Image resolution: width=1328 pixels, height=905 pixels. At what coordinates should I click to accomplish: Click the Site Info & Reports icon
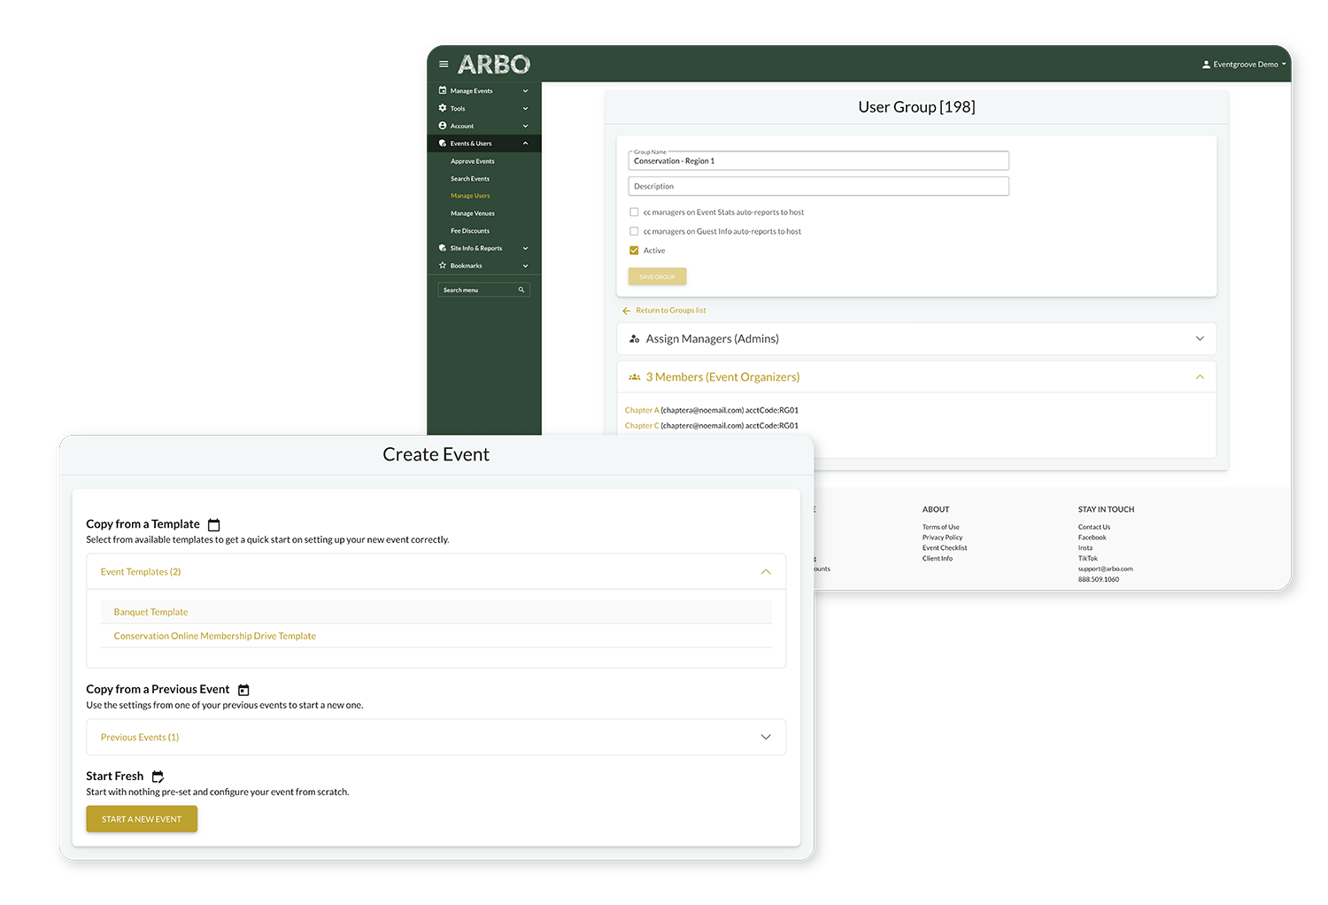click(x=443, y=248)
